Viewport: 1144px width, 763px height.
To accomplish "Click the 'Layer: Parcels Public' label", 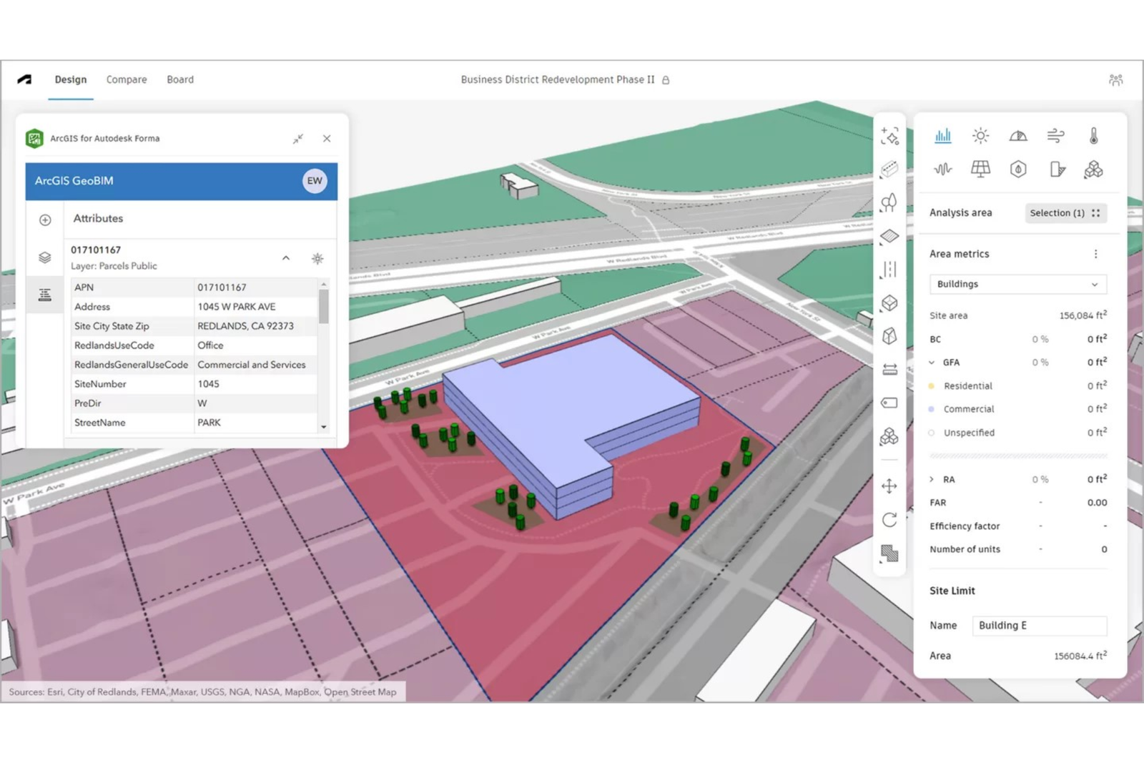I will pyautogui.click(x=114, y=266).
